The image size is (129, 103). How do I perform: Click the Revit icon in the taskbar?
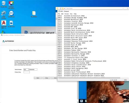coord(81,101)
